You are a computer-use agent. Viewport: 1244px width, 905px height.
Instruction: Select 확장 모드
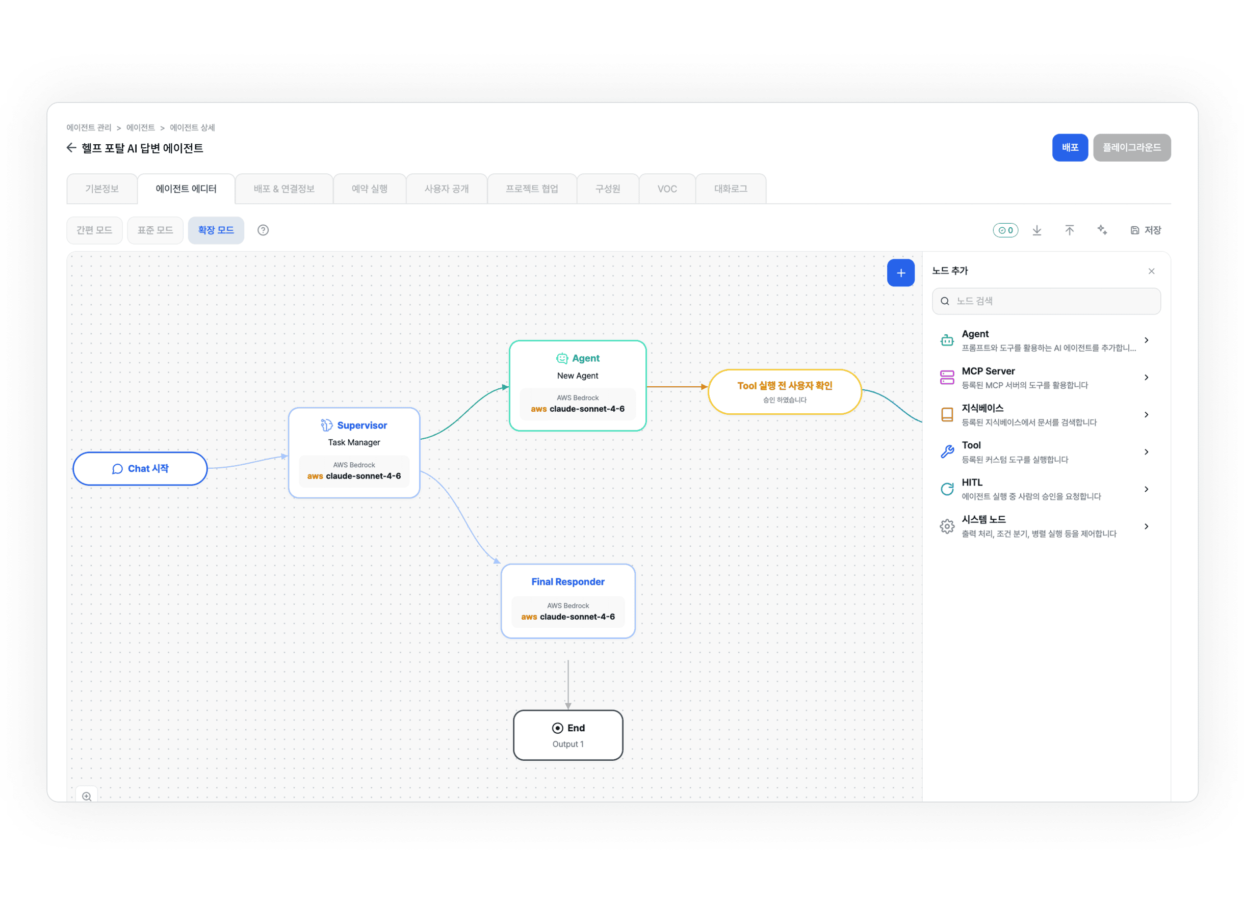pyautogui.click(x=216, y=230)
